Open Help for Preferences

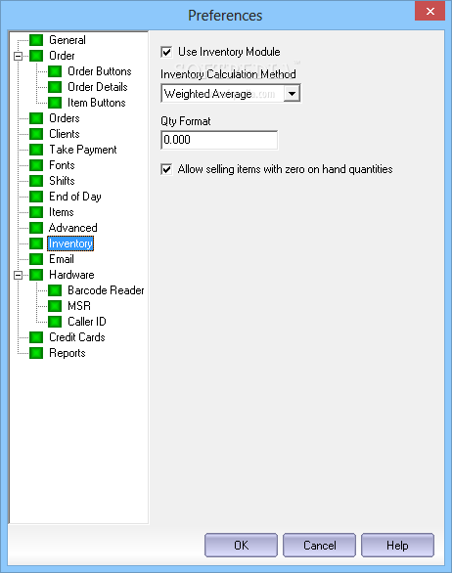pyautogui.click(x=397, y=546)
